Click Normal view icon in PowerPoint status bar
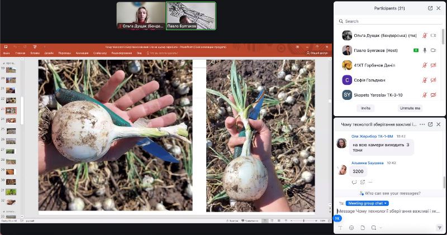447x235 pixels. [x=265, y=220]
